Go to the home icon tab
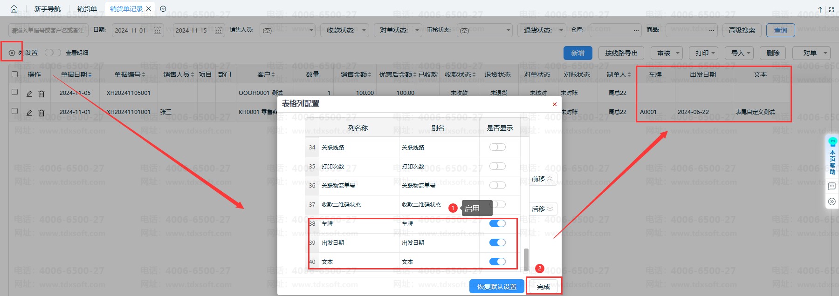Image resolution: width=839 pixels, height=296 pixels. (14, 9)
